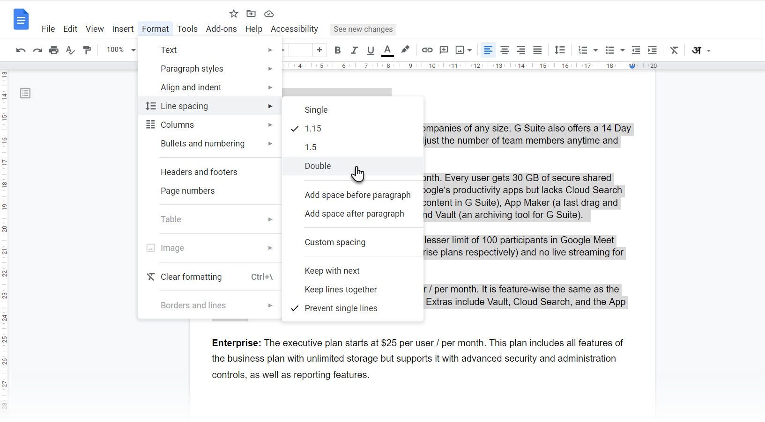Click the Print icon in toolbar
This screenshot has height=422, width=765.
(54, 50)
